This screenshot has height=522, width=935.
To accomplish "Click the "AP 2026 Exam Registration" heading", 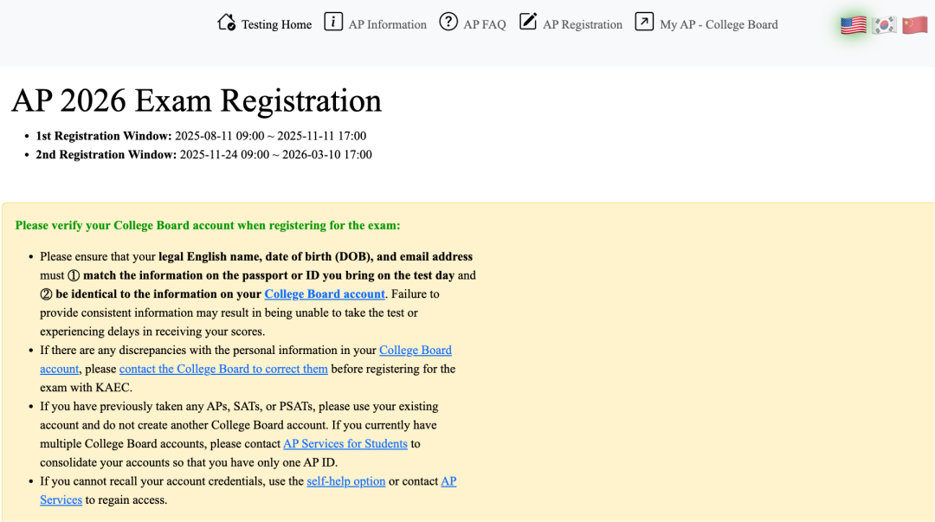I will tap(197, 100).
